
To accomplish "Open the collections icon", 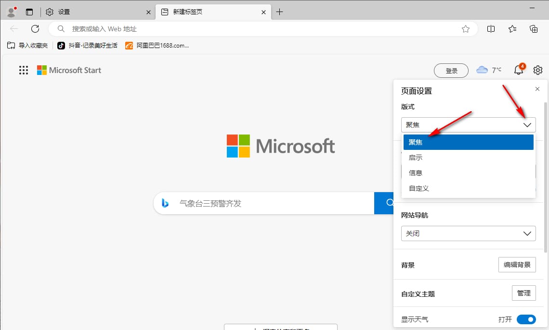I will (534, 29).
